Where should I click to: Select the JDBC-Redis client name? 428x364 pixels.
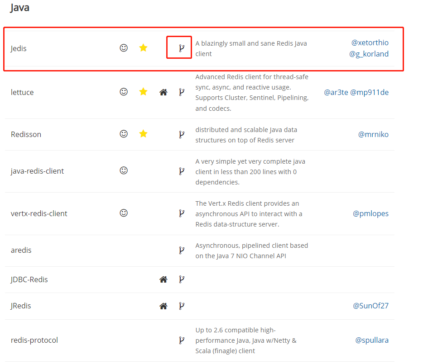[x=29, y=279]
